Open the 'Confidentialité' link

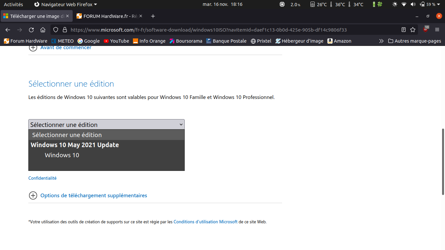click(42, 178)
